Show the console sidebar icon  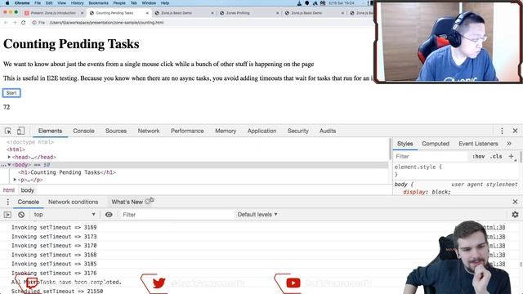[7, 215]
